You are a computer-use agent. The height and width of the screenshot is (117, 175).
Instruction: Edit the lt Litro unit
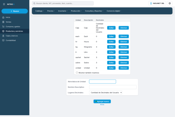pos(111,52)
